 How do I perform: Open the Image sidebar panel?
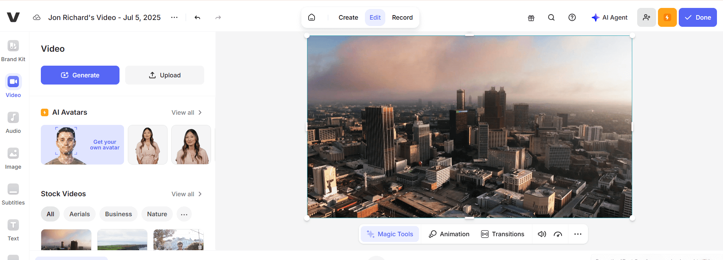point(13,158)
